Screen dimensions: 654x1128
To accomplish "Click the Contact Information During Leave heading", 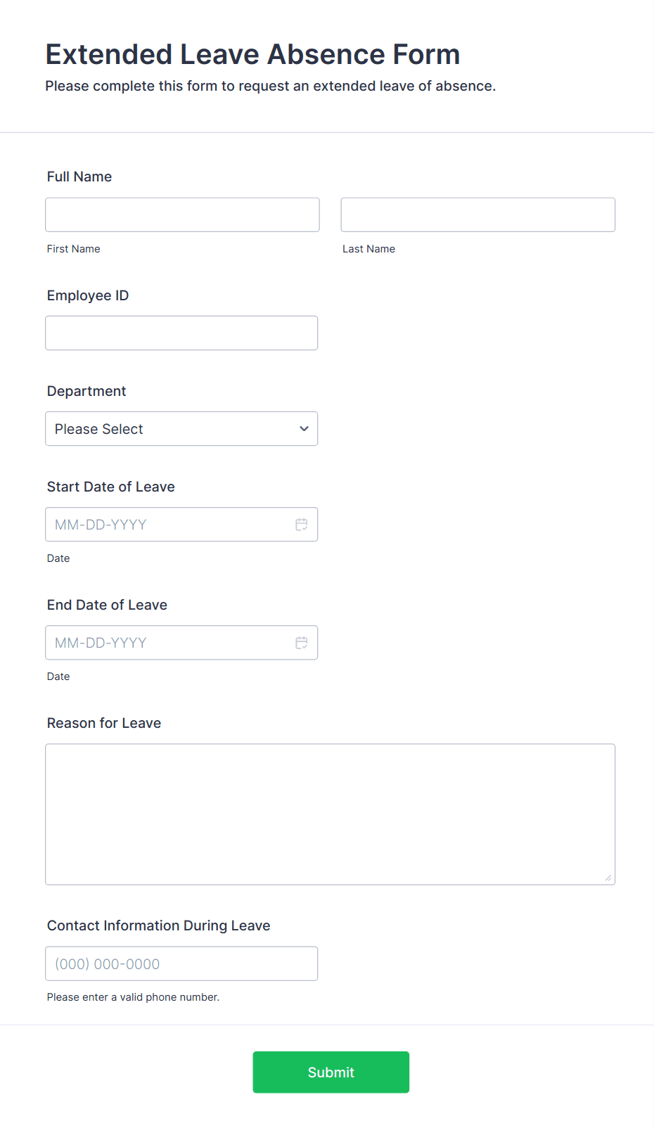I will pos(158,925).
